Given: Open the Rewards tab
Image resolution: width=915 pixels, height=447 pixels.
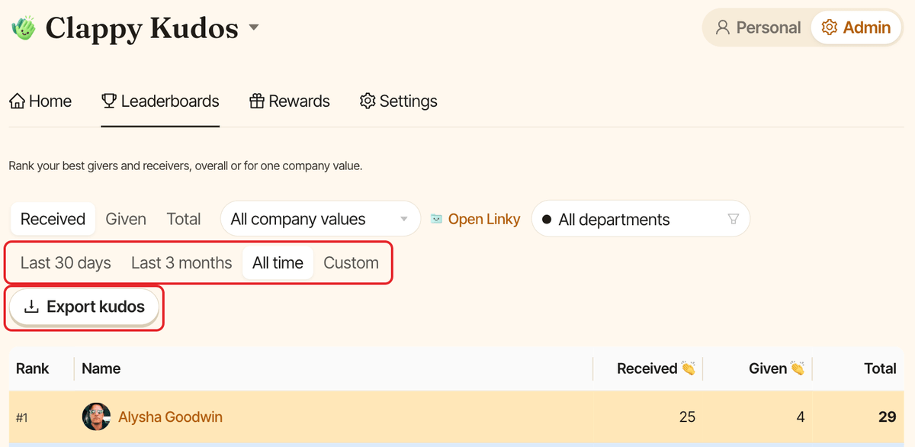Looking at the screenshot, I should click(x=290, y=101).
